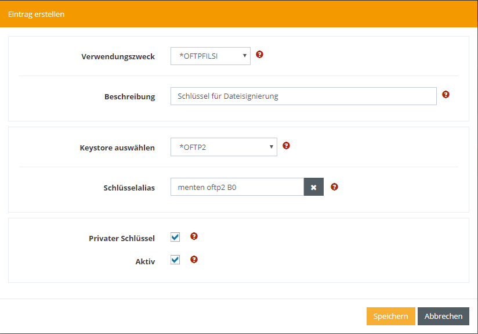Expand the Keystore auswählen dropdown showing *OFTP2
478x334 pixels.
pos(223,147)
